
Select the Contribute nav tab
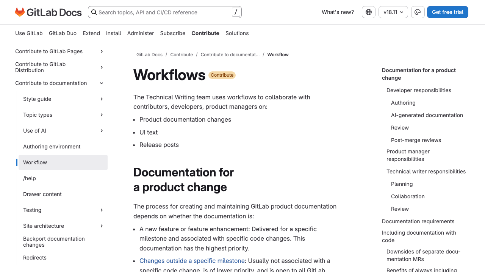coord(205,33)
